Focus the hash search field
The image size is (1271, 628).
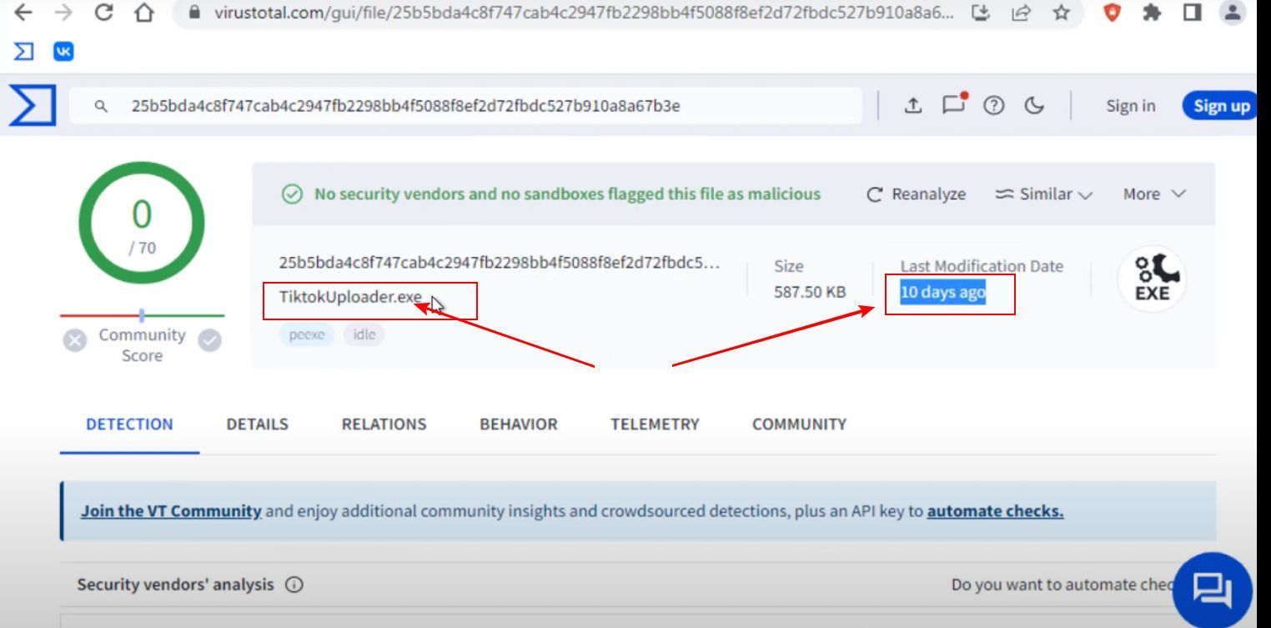pyautogui.click(x=465, y=106)
